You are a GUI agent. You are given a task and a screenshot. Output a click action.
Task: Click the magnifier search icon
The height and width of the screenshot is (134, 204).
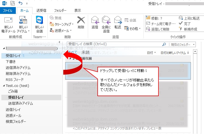pyautogui.click(x=164, y=44)
